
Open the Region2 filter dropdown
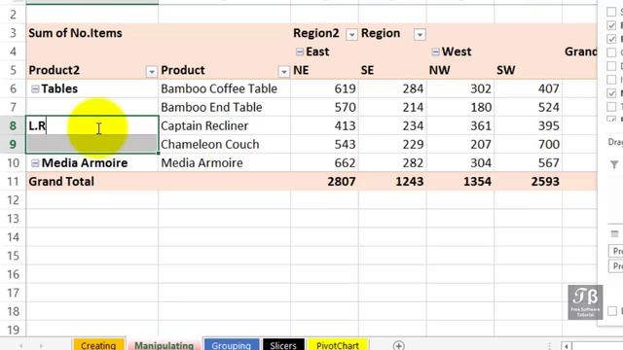351,35
